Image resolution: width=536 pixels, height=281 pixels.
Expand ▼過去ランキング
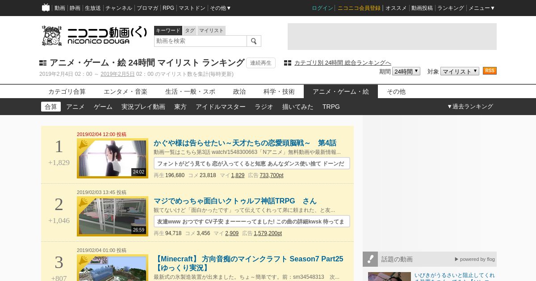pyautogui.click(x=470, y=107)
